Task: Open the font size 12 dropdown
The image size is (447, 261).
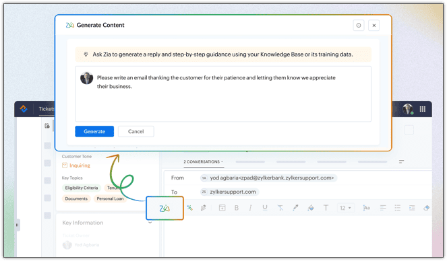Action: tap(345, 208)
